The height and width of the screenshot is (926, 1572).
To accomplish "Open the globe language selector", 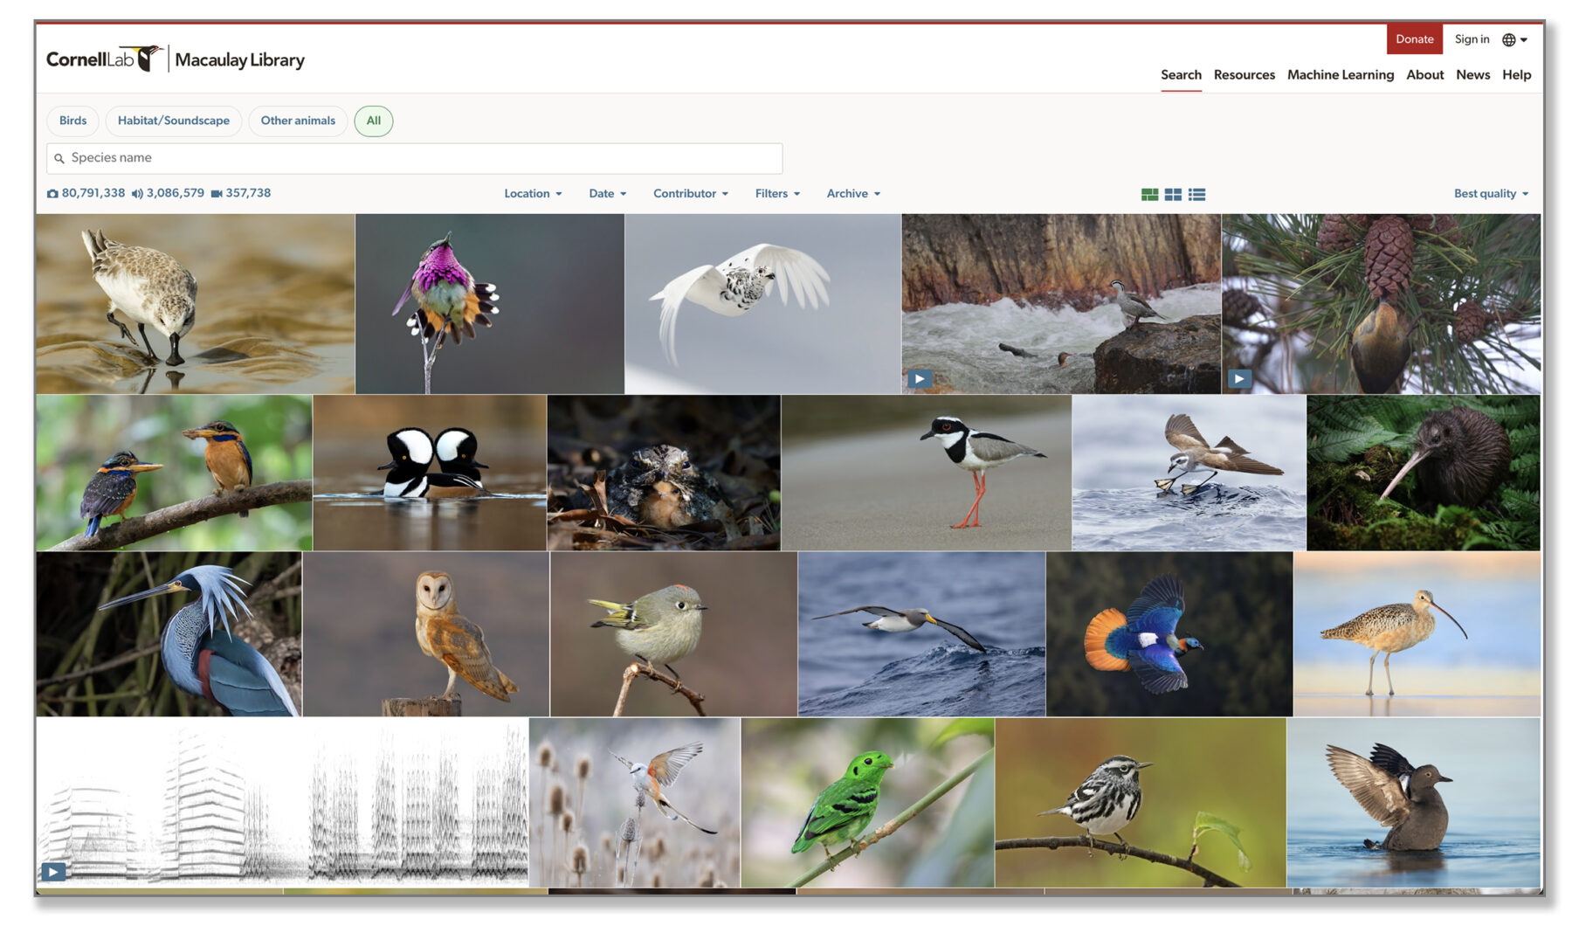I will click(x=1513, y=40).
